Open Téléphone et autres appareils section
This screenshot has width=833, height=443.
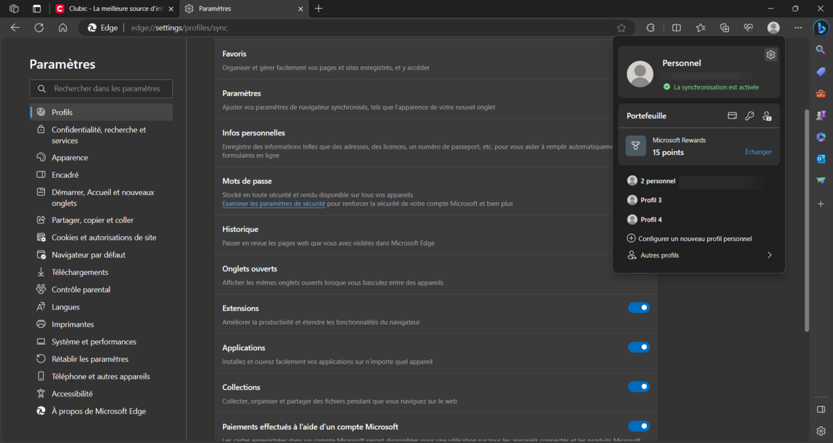click(x=101, y=376)
